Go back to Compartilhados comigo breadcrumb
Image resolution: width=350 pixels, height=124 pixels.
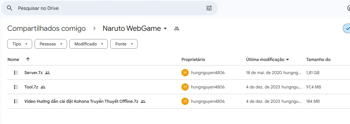47,28
